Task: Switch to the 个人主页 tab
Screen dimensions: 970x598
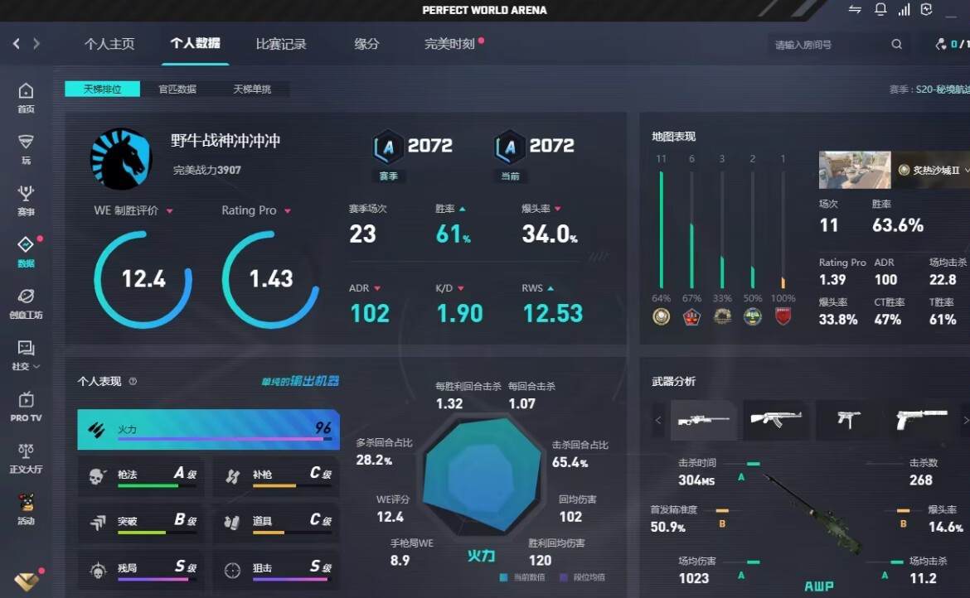Action: click(x=109, y=44)
